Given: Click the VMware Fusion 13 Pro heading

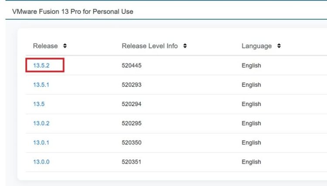Looking at the screenshot, I should [x=73, y=11].
